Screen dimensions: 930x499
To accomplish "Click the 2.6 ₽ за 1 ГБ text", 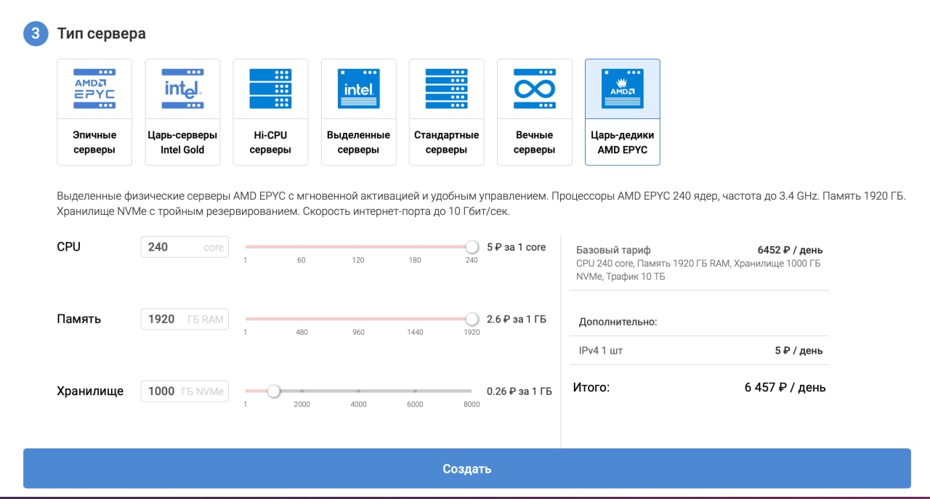I will pos(516,319).
